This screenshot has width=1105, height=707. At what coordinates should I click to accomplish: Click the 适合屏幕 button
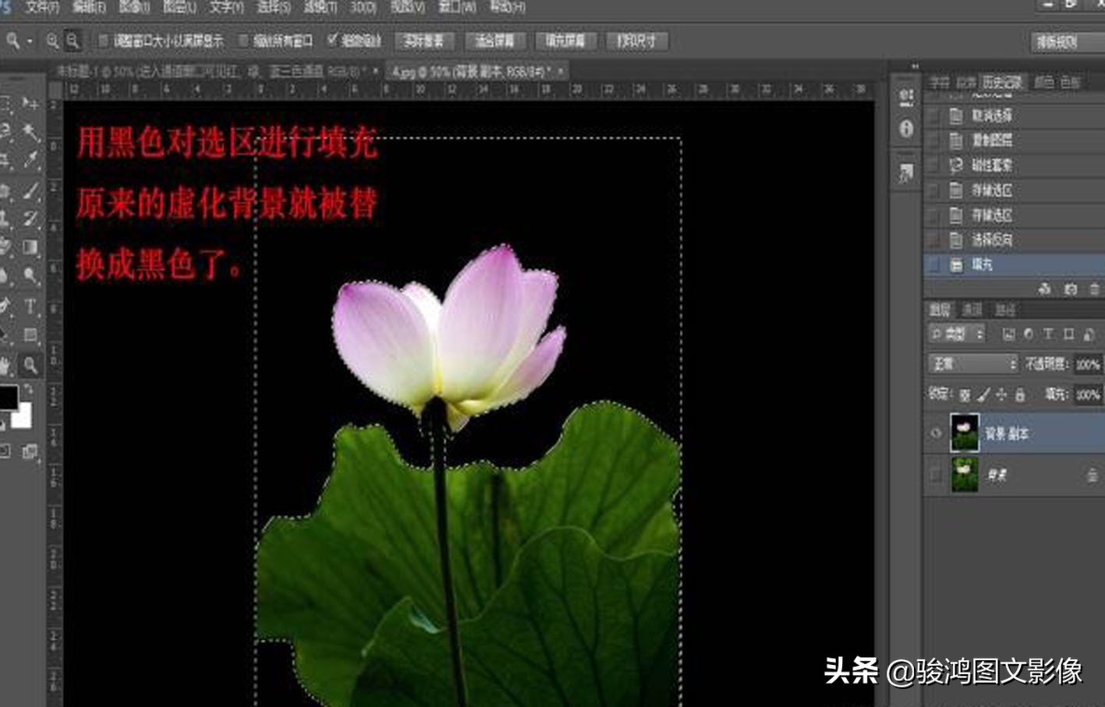495,41
